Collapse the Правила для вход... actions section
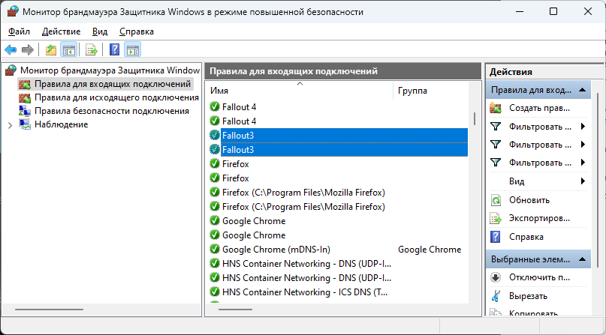The width and height of the screenshot is (606, 335). pyautogui.click(x=583, y=90)
